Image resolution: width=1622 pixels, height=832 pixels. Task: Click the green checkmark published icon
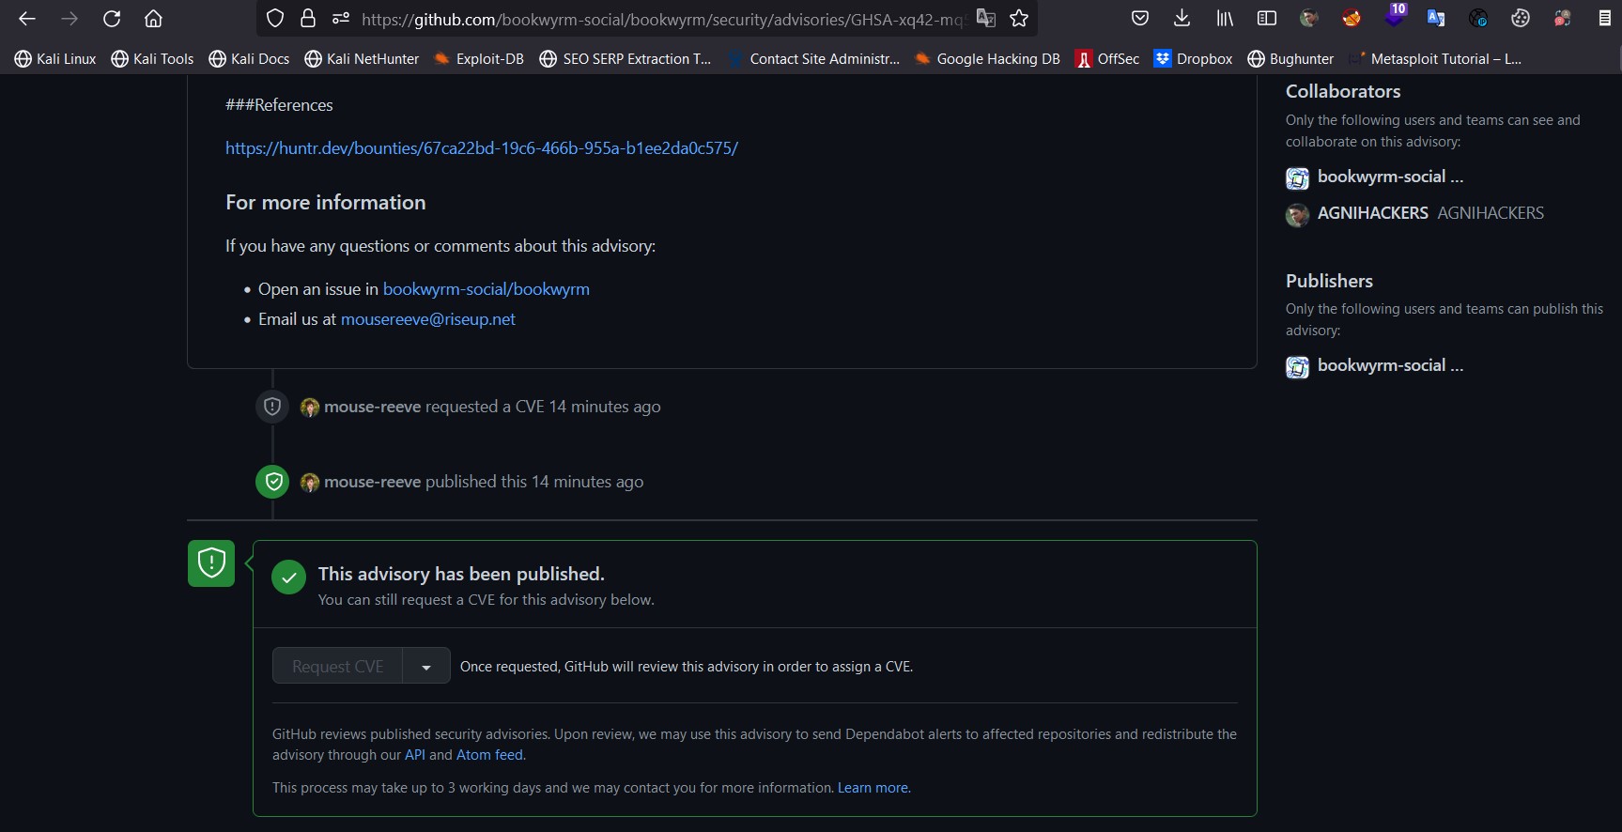(x=289, y=578)
